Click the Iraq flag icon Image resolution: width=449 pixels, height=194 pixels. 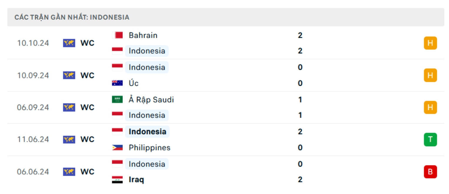117,180
